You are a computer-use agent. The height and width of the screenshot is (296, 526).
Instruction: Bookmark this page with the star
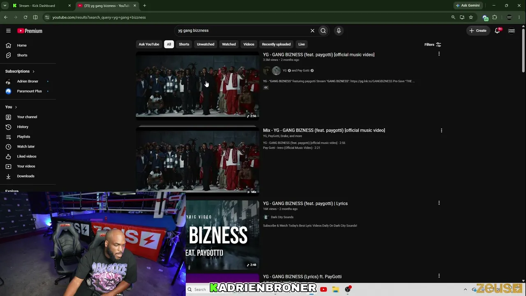tap(471, 17)
